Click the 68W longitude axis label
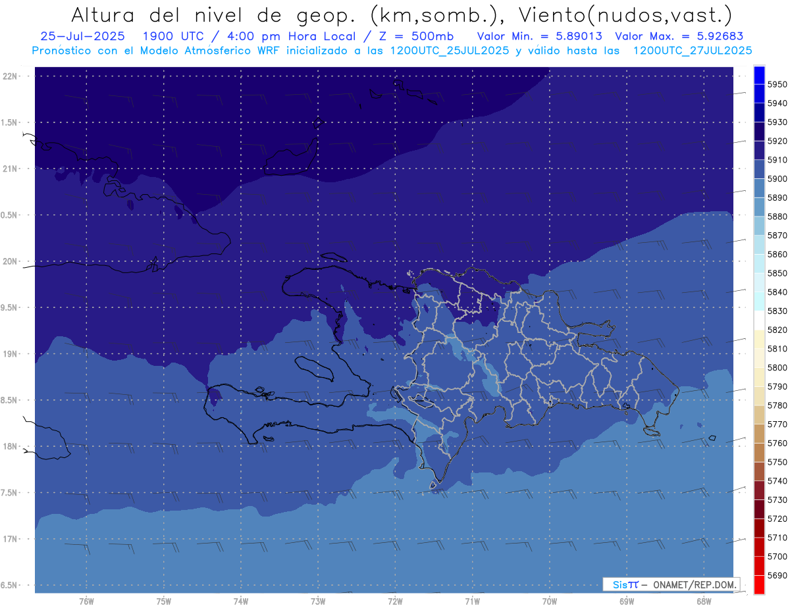 703,601
